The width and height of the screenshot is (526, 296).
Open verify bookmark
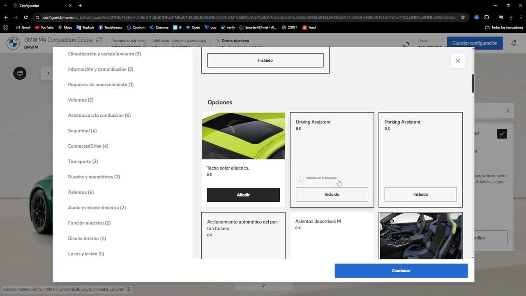[x=228, y=28]
